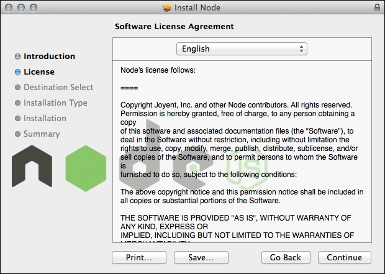
Task: Click the line 'THE SOFTWARE IS PROVIDED "AS IS"'
Action: click(x=236, y=218)
